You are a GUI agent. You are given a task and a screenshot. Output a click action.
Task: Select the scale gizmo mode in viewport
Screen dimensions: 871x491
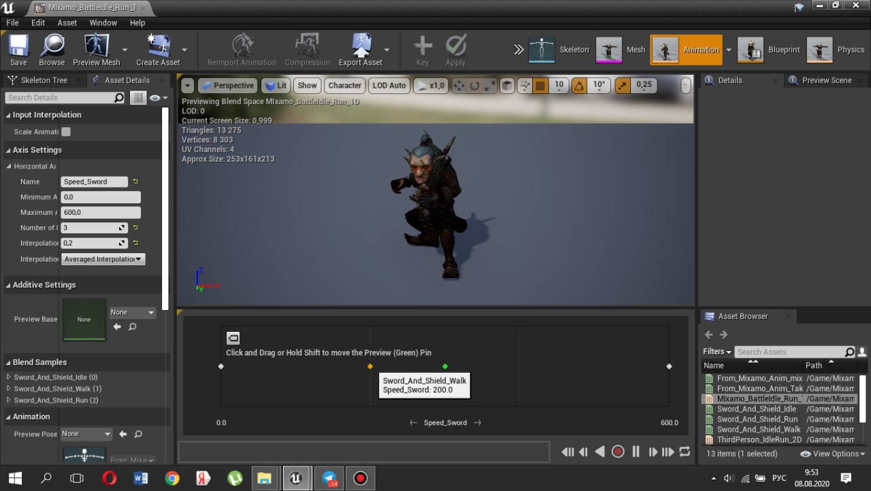(x=489, y=86)
